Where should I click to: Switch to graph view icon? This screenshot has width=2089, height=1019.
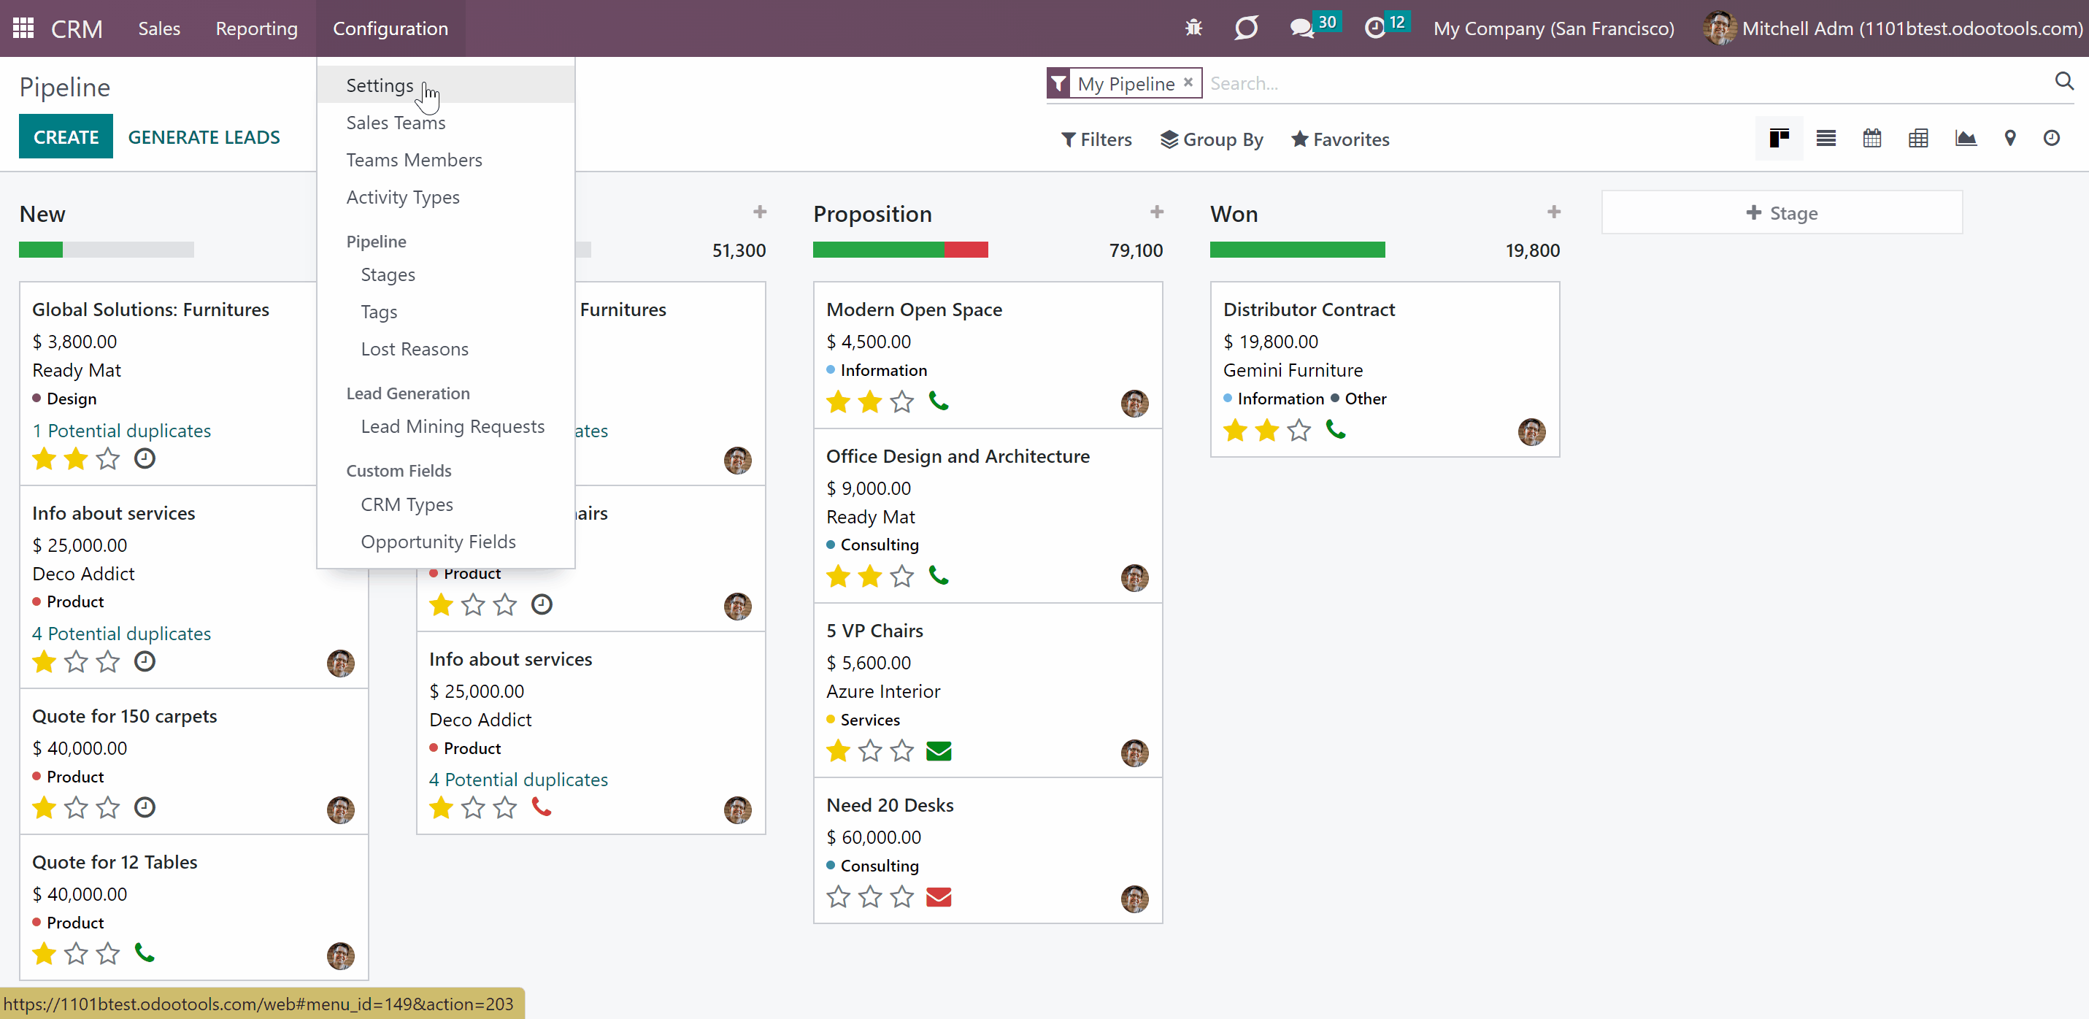[1965, 138]
